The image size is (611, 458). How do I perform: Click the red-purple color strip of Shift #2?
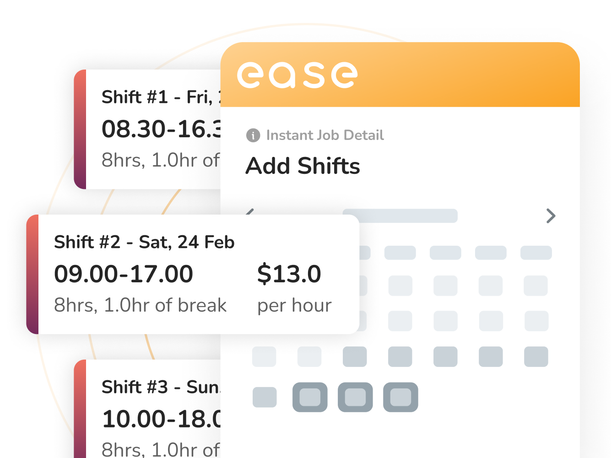click(x=32, y=274)
